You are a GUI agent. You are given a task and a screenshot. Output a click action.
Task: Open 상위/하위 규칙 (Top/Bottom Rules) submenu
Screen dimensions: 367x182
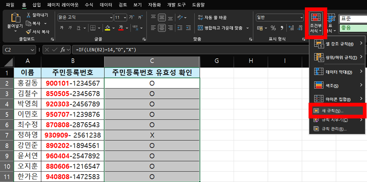(337, 57)
